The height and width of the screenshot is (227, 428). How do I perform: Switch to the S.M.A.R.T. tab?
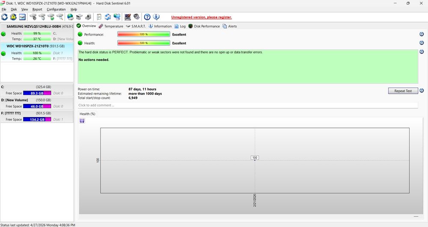point(136,26)
